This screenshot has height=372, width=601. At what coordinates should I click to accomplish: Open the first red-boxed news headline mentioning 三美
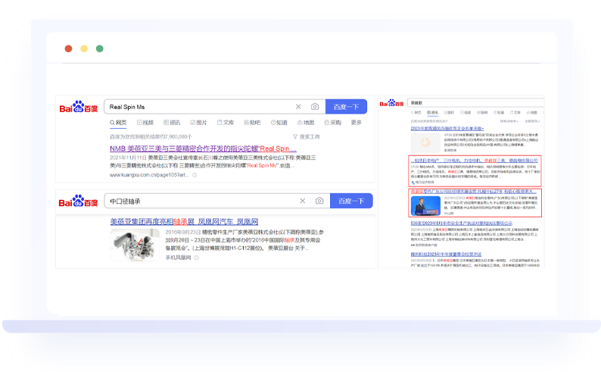474,161
